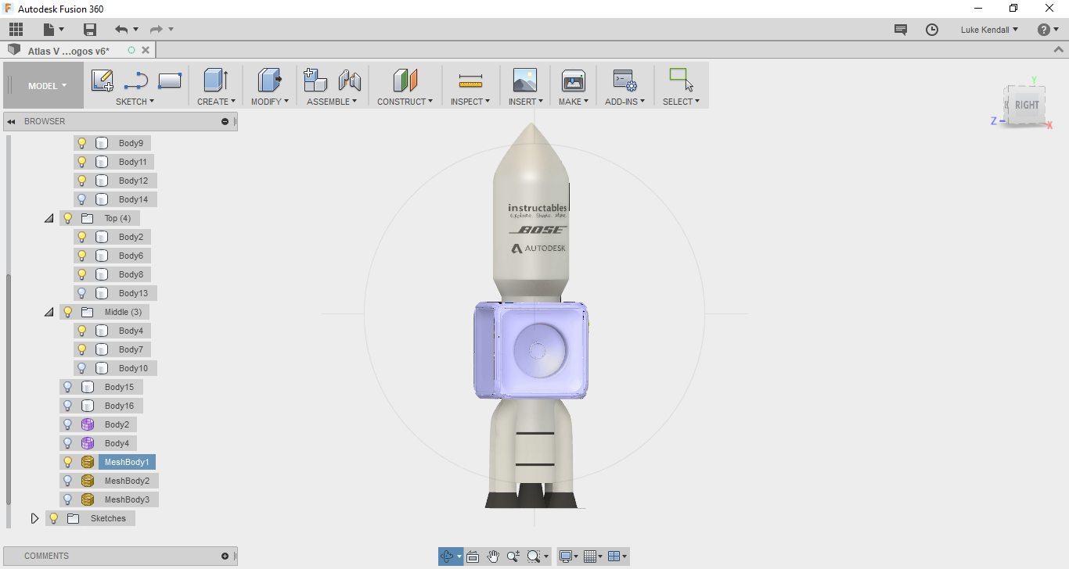Toggle visibility bulb of Body9

pos(81,143)
